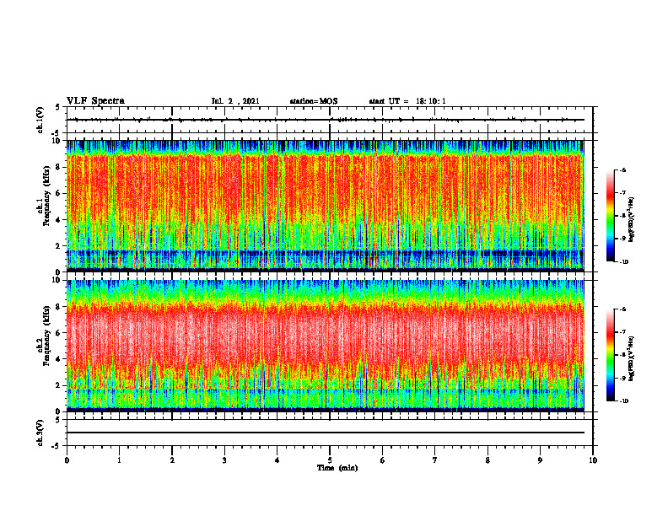This screenshot has width=668, height=516.
Task: Click the "5" volt tick on ch.3(V) axis
Action: pyautogui.click(x=59, y=420)
